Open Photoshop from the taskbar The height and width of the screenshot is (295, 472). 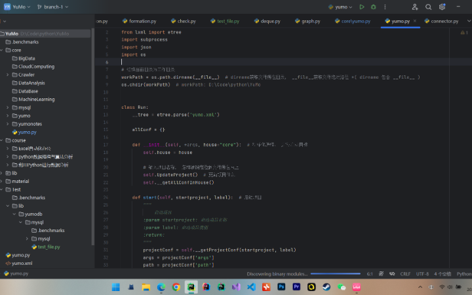(x=281, y=287)
